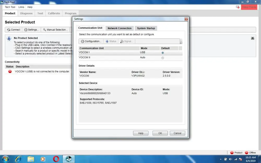Click the Status column header in Connectivity
This screenshot has width=261, height=163.
click(x=10, y=67)
